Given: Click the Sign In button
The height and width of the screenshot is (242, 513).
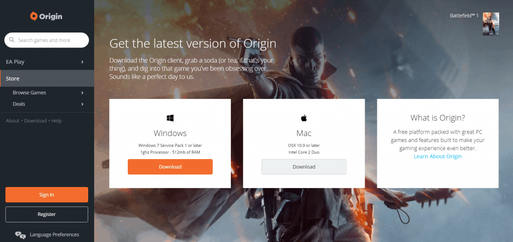Looking at the screenshot, I should [47, 194].
